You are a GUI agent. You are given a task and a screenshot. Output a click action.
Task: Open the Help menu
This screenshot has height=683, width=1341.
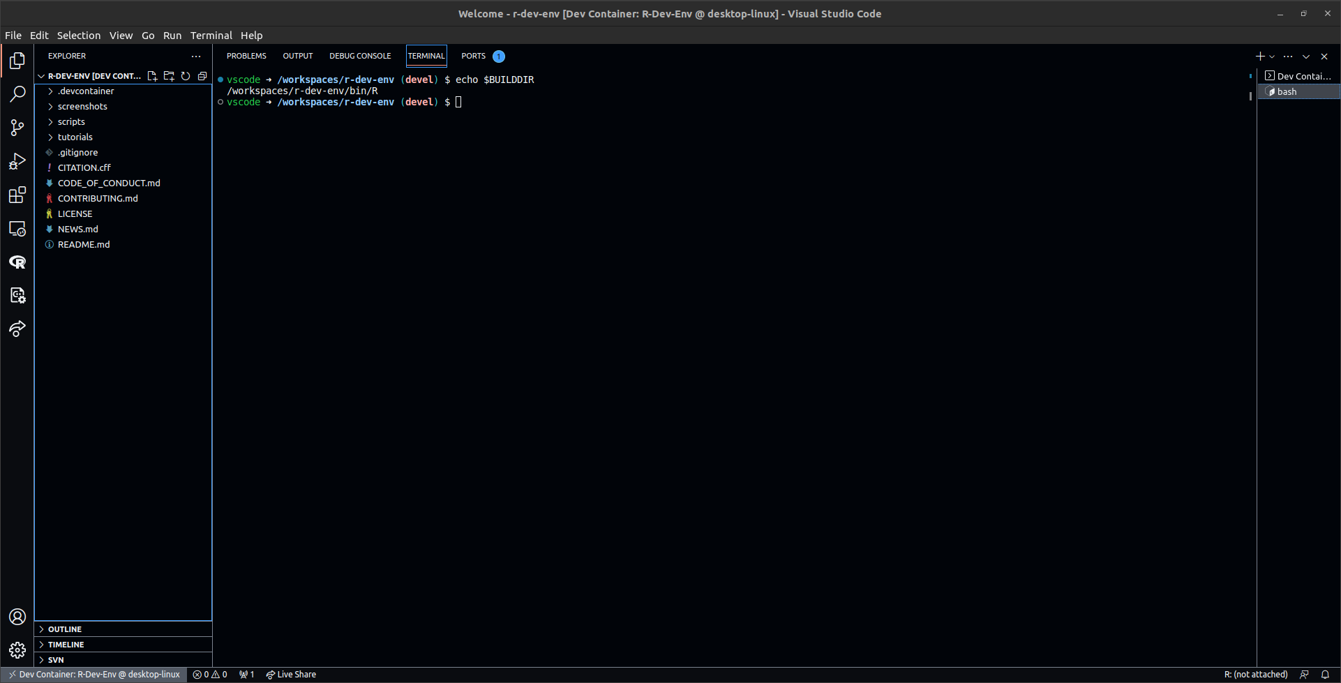(x=252, y=36)
